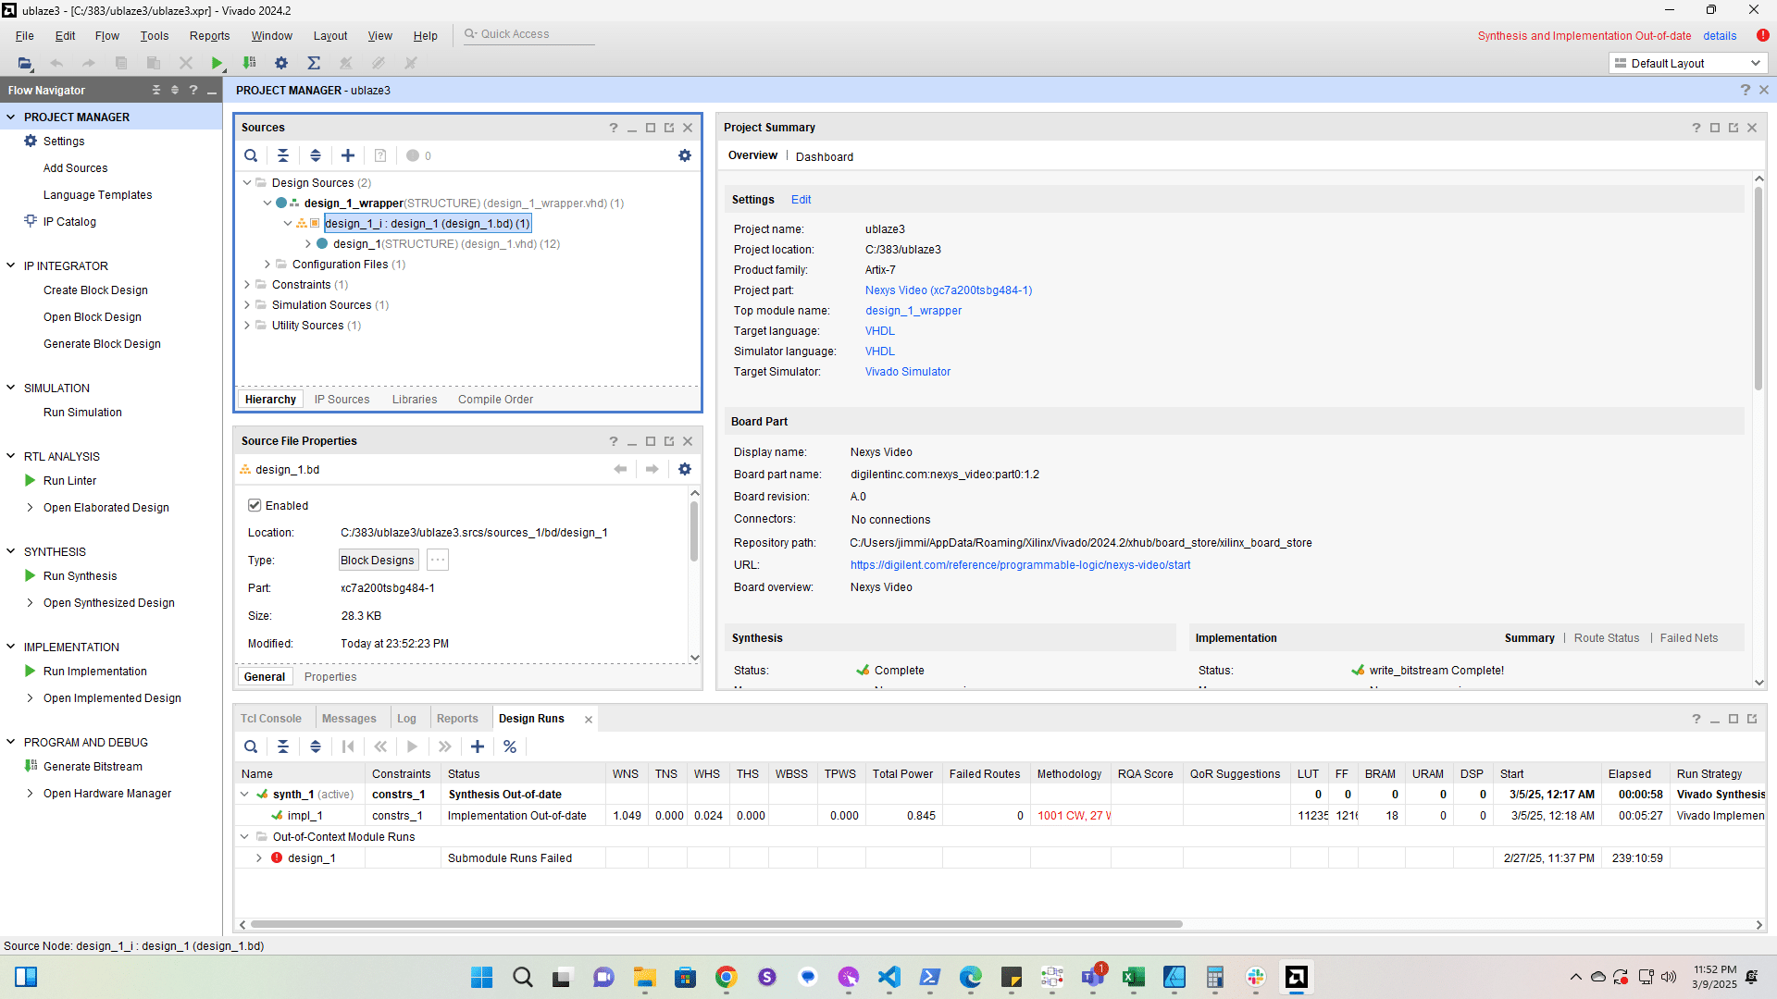This screenshot has height=999, width=1777.
Task: Search in the Sources panel
Action: [251, 155]
